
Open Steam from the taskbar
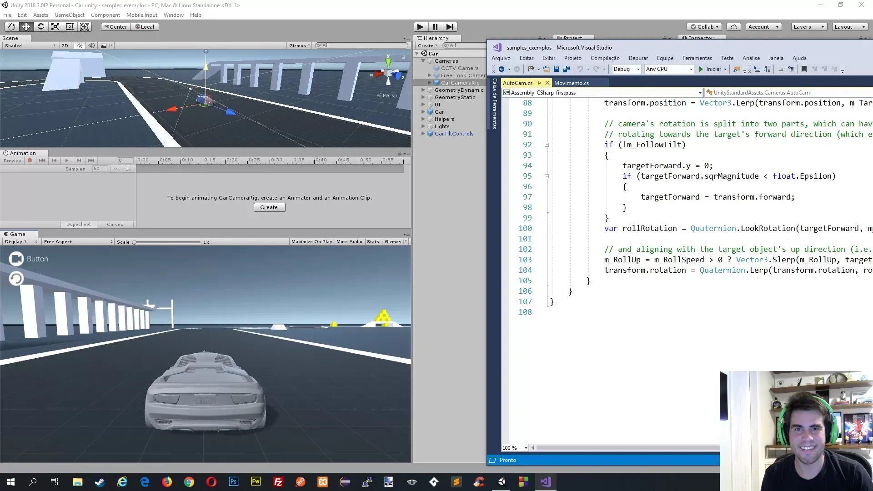(100, 482)
